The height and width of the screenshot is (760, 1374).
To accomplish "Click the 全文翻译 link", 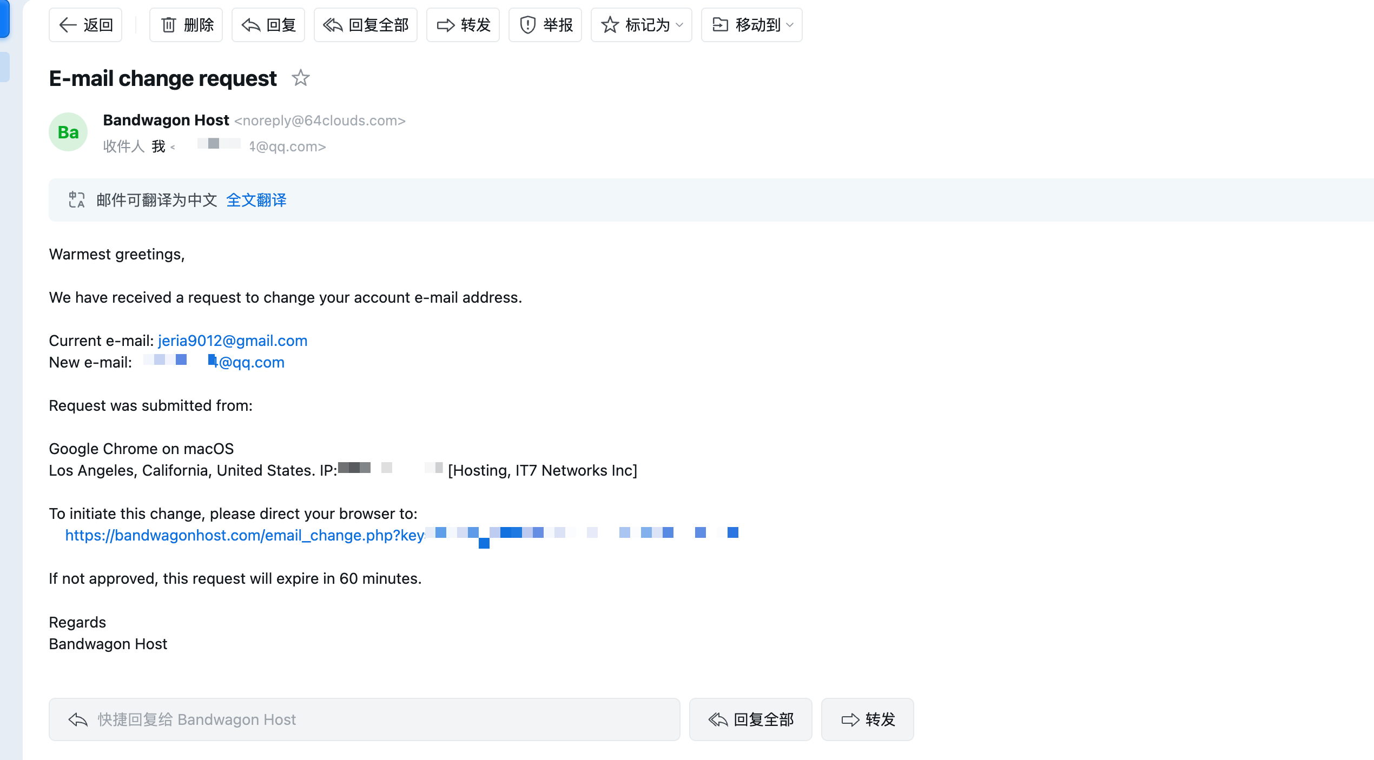I will pos(256,200).
